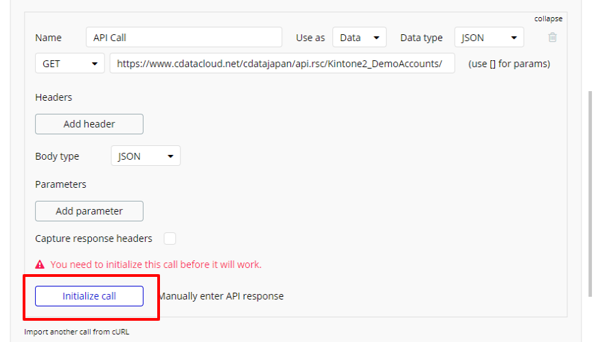The width and height of the screenshot is (596, 342).
Task: Expand the Body type JSON dropdown
Action: tap(146, 156)
